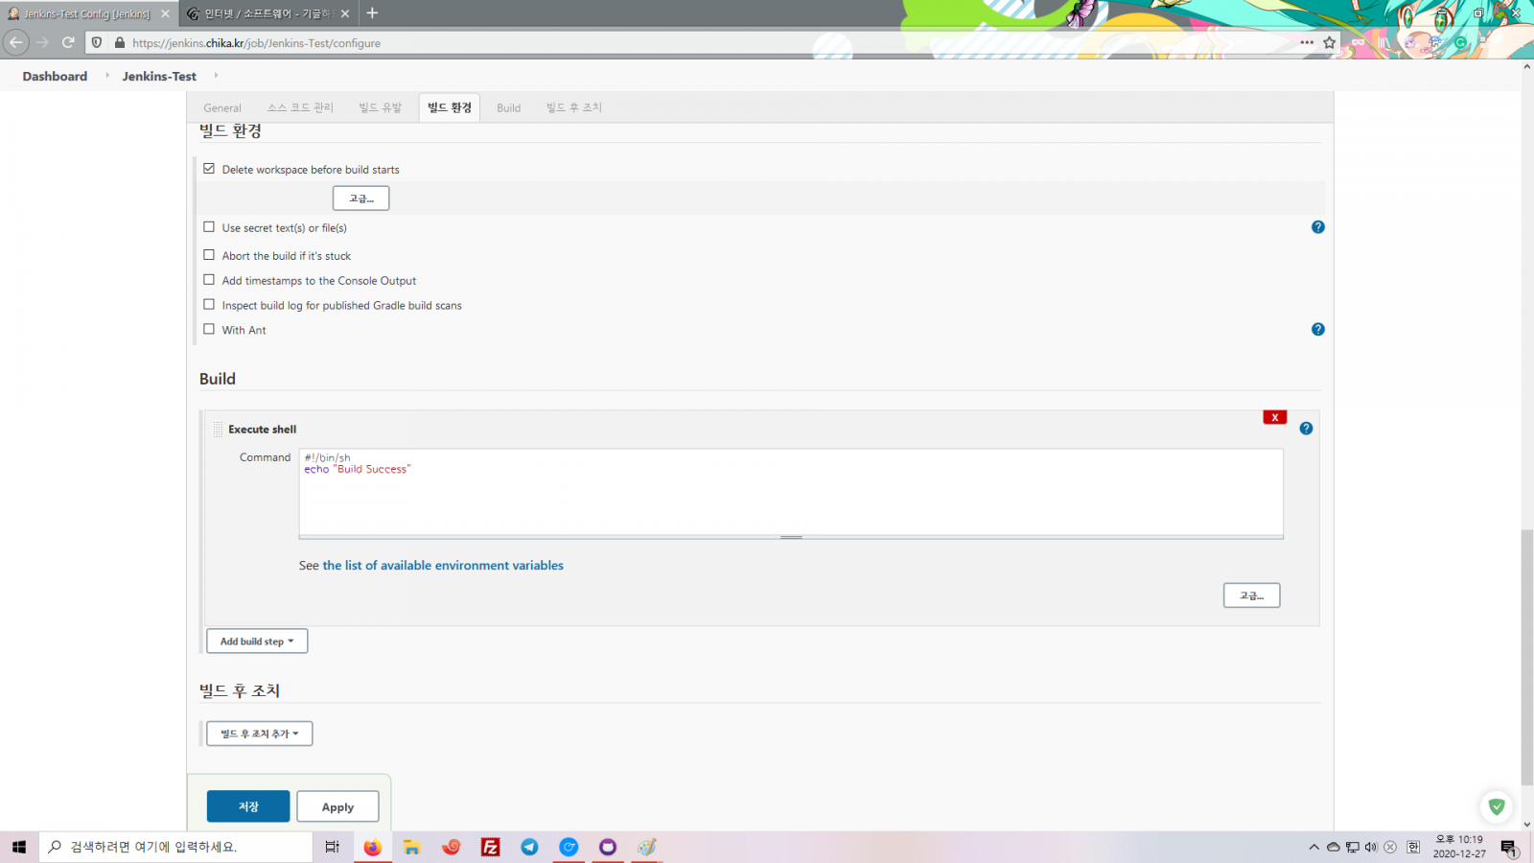Enable Abort the build if it's stuck
Screen dimensions: 1534x863
[209, 255]
